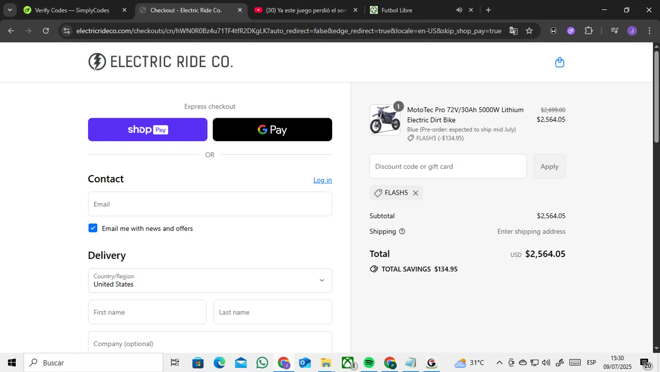
Task: Focus the Email input field
Action: (210, 204)
